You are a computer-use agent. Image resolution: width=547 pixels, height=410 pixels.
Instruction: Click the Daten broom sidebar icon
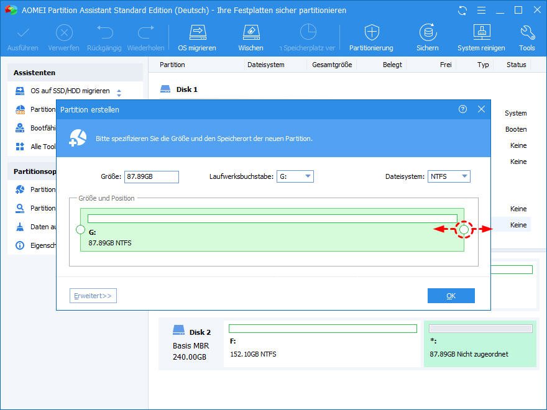[20, 227]
